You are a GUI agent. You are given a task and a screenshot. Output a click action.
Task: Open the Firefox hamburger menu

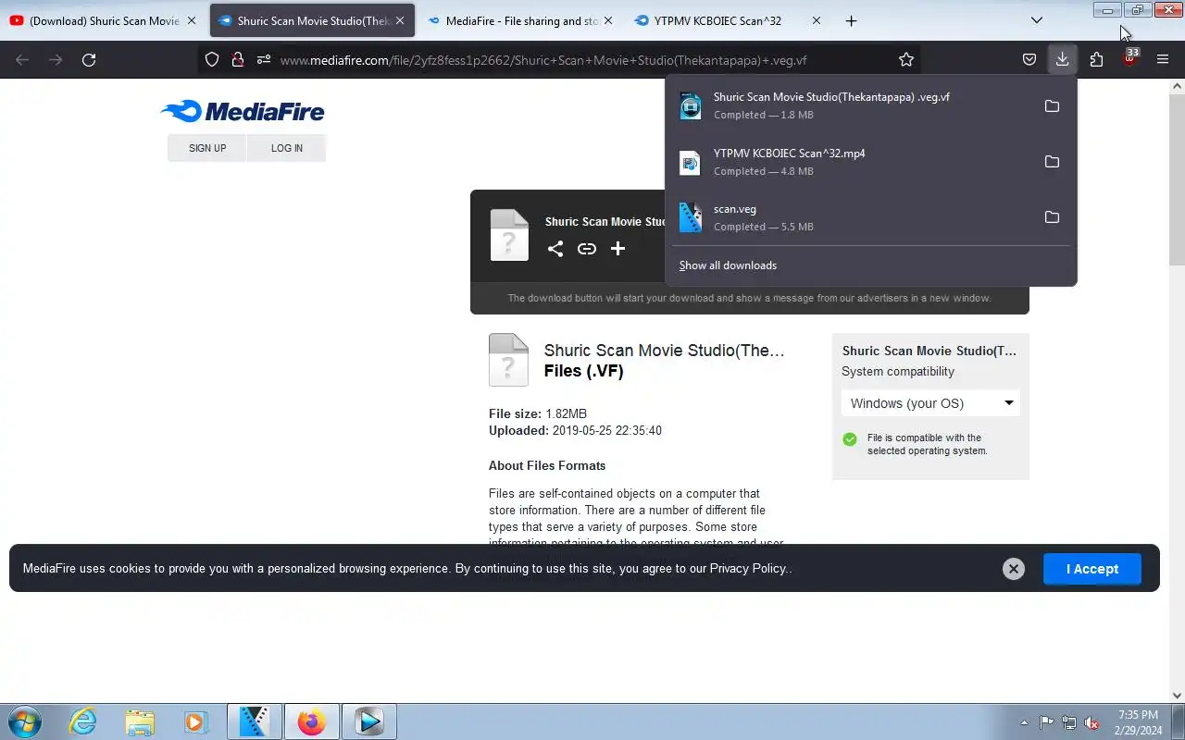[x=1163, y=60]
